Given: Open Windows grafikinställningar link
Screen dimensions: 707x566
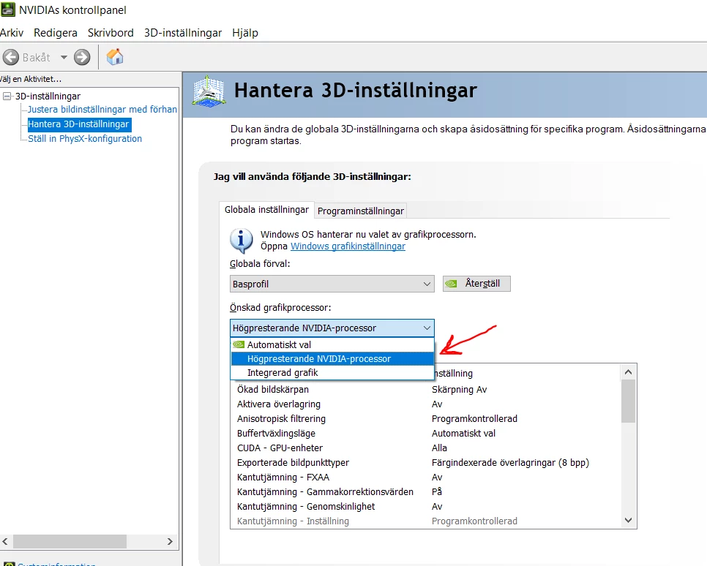Looking at the screenshot, I should coord(348,246).
